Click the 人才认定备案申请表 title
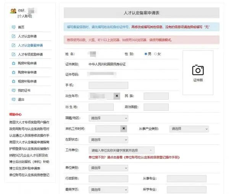 (x=142, y=13)
